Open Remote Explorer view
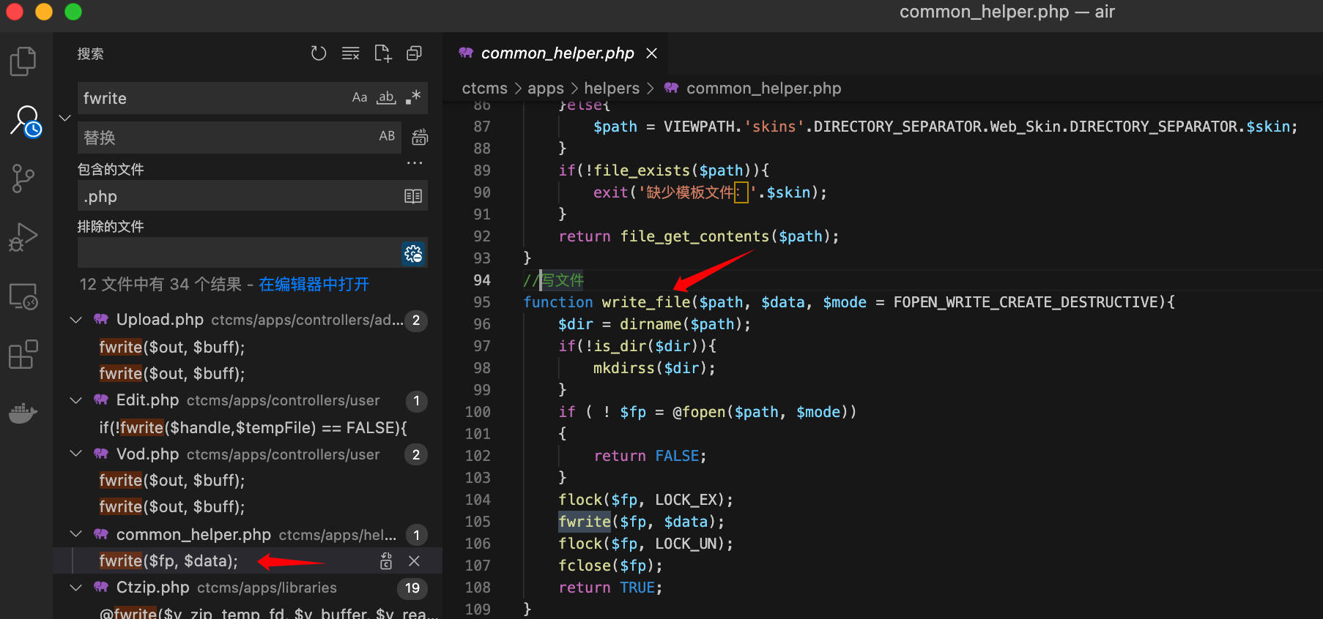Viewport: 1323px width, 619px height. 23,296
